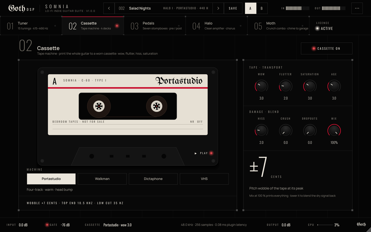Image resolution: width=371 pixels, height=232 pixels.
Task: Open the Salad Nights preset selector
Action: point(164,8)
